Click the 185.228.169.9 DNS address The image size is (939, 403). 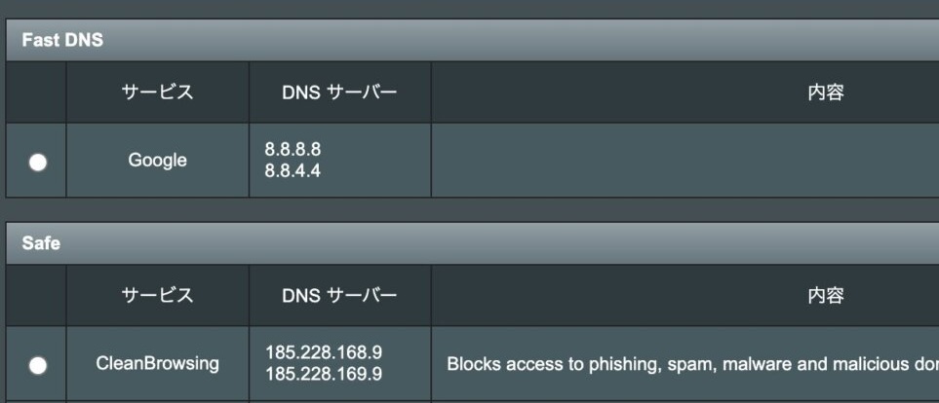(x=324, y=374)
